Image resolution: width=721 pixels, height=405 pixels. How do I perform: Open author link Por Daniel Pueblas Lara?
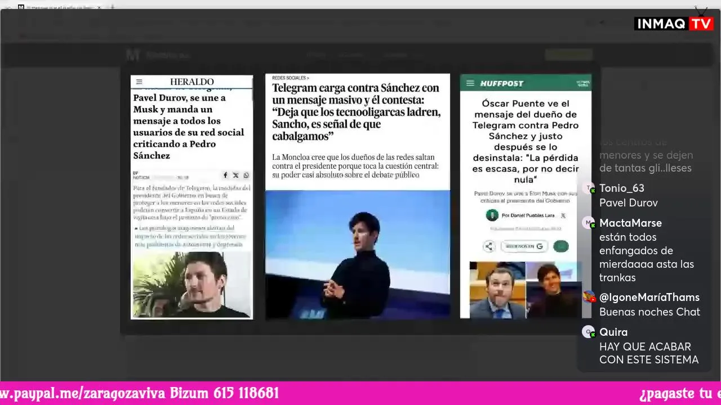coord(528,215)
